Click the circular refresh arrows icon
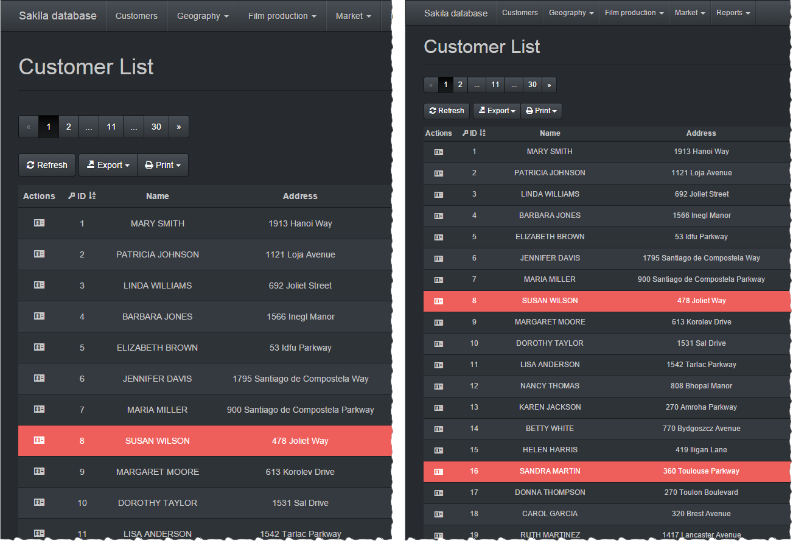This screenshot has width=793, height=543. click(x=432, y=111)
